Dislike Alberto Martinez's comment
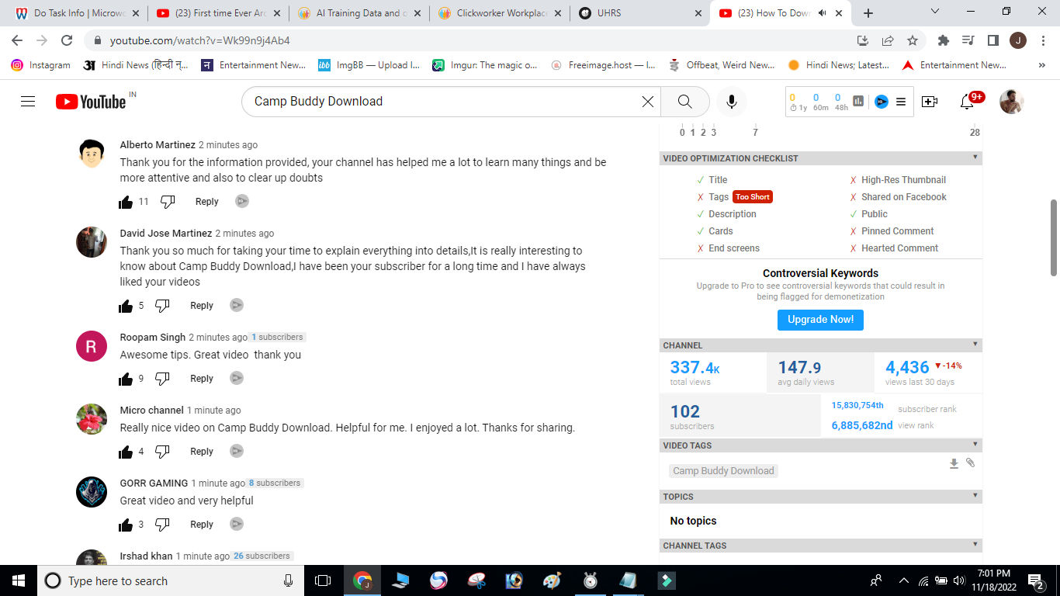This screenshot has width=1060, height=596. coord(168,202)
